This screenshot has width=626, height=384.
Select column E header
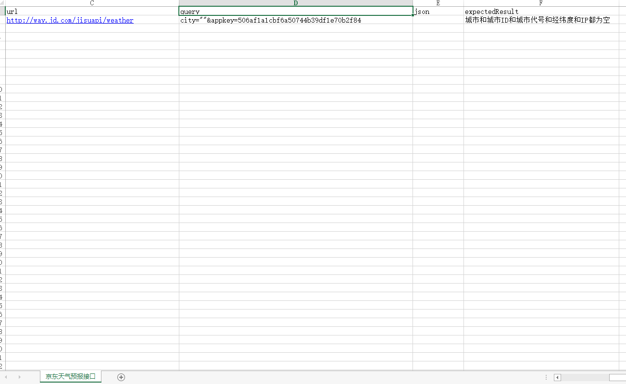click(438, 3)
